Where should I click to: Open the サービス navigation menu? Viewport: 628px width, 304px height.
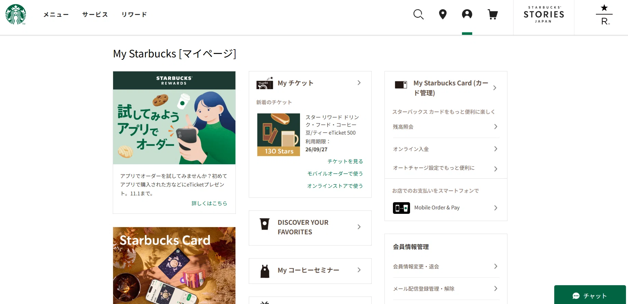pos(95,14)
